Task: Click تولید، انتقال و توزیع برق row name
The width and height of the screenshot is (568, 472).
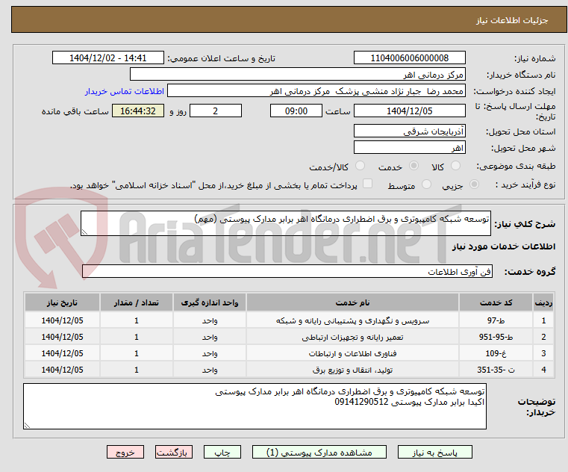Action: click(352, 370)
